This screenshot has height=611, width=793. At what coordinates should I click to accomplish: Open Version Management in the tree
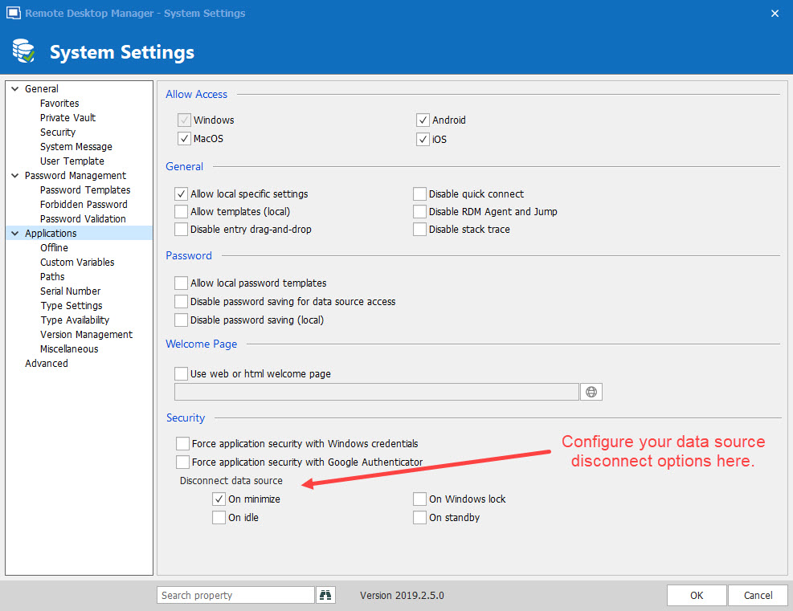(x=86, y=334)
